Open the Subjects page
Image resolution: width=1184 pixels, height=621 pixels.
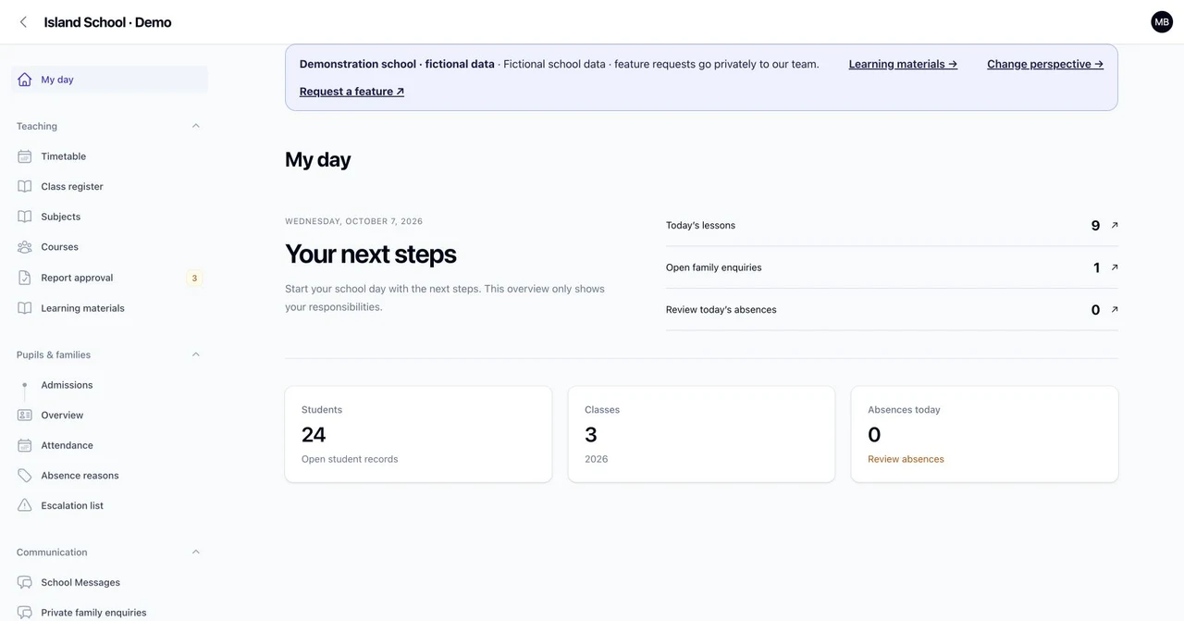(x=109, y=217)
